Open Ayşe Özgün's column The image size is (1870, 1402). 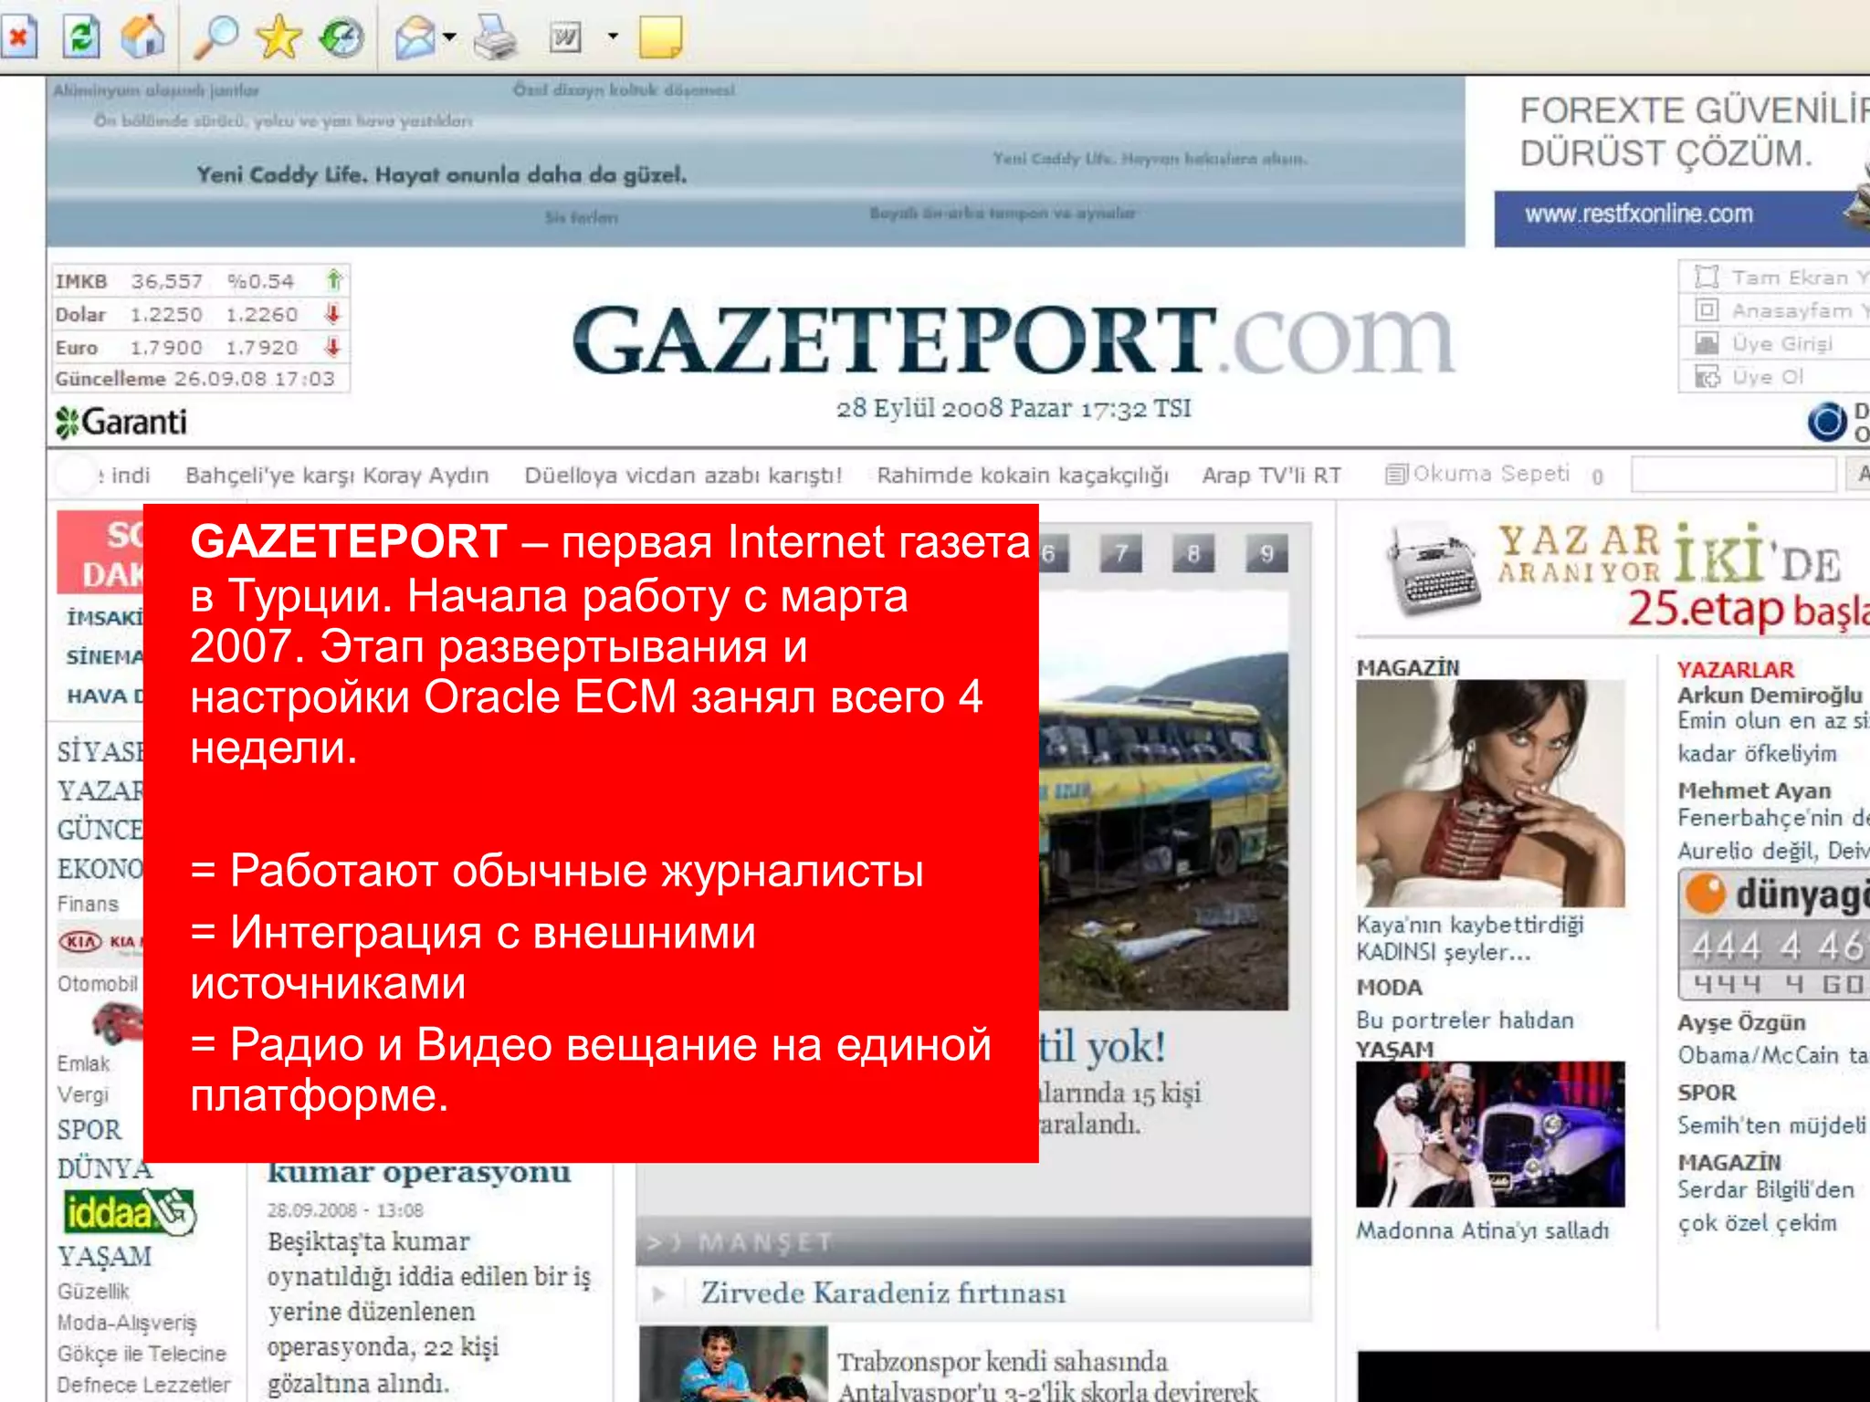coord(1741,1022)
